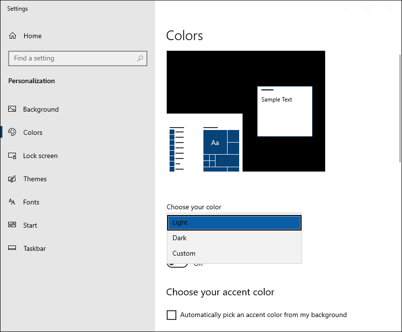Click the Background picture icon
The width and height of the screenshot is (402, 332).
[x=13, y=109]
